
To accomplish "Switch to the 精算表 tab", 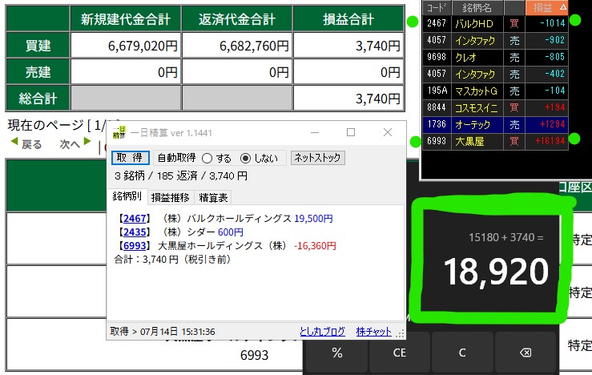I will tap(213, 197).
